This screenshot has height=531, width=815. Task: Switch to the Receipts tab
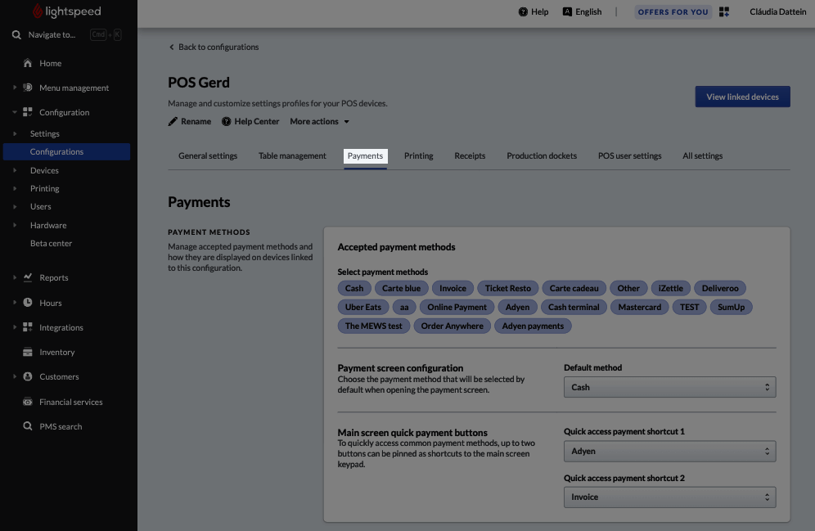coord(470,155)
